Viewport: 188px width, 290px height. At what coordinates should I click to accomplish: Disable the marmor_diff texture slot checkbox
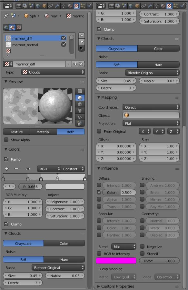[64, 38]
